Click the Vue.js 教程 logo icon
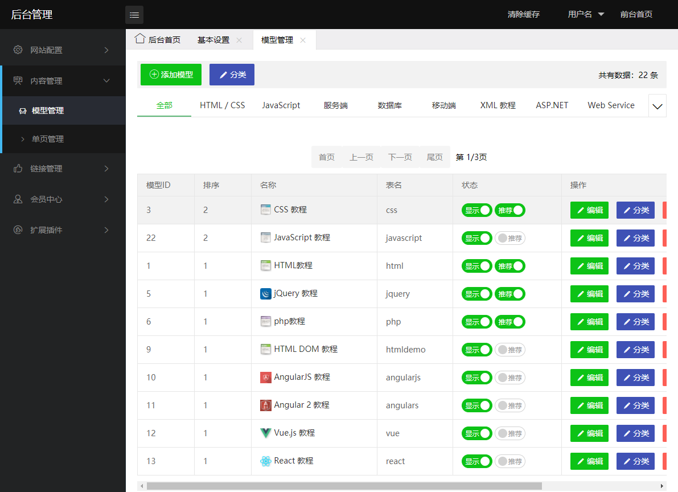The image size is (678, 492). [265, 433]
